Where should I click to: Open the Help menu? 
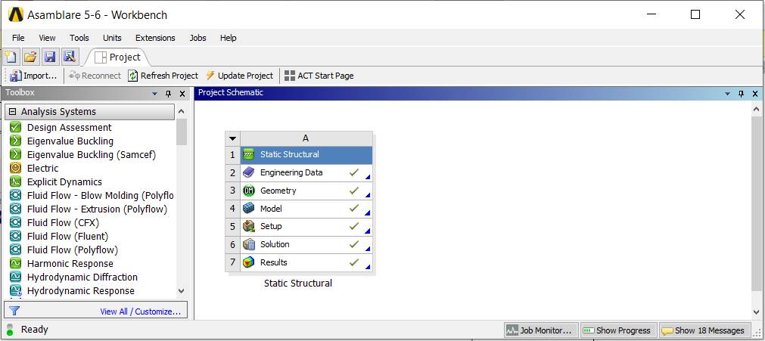(228, 38)
